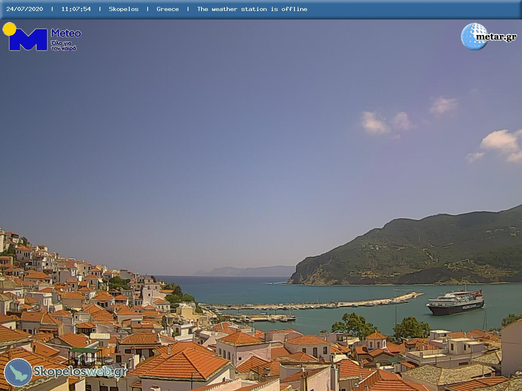The image size is (522, 391).
Task: Click the 'Meteo' brand name text
Action: tap(66, 33)
